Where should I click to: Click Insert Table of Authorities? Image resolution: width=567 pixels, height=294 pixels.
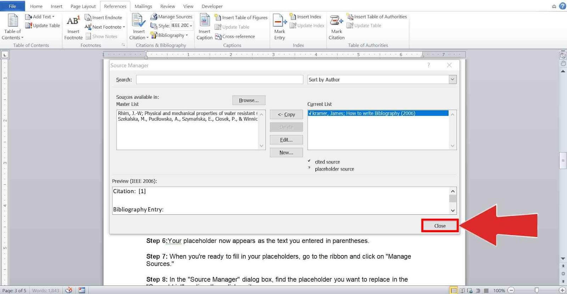pyautogui.click(x=377, y=17)
